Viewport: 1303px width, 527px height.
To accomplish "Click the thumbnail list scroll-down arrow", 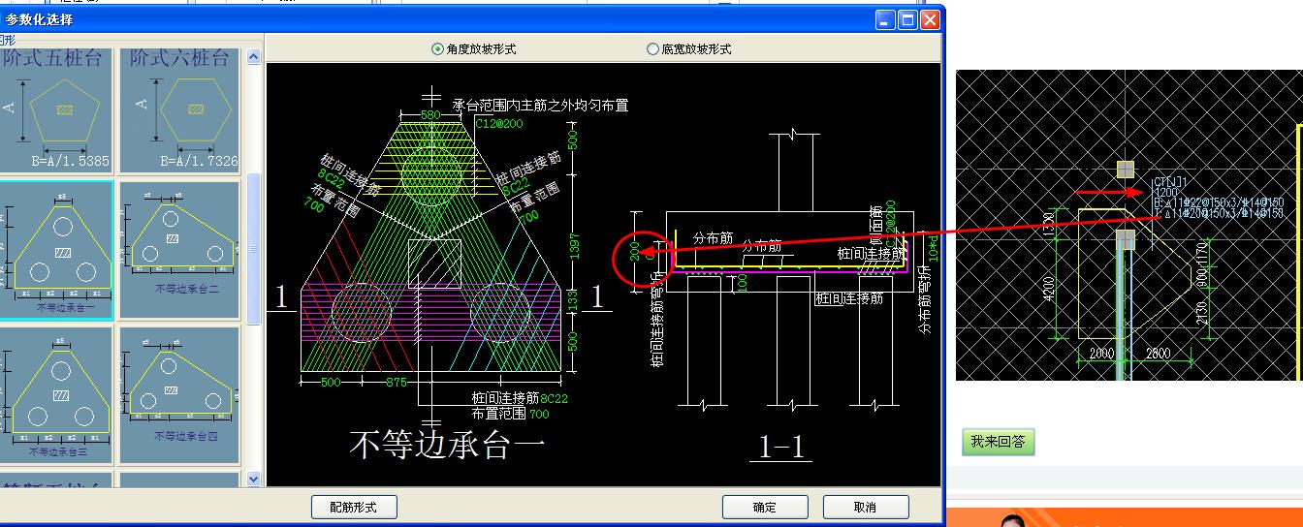I will 254,479.
